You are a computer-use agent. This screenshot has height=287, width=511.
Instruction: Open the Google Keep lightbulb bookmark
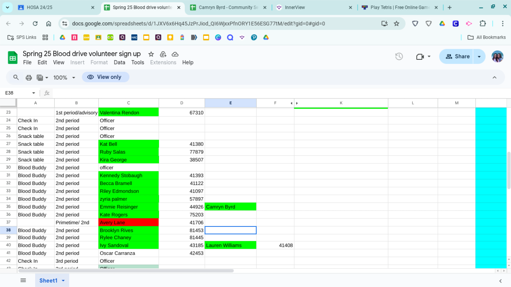170,37
